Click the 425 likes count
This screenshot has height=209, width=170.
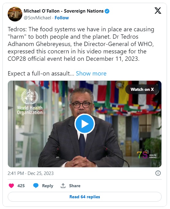tap(21, 186)
